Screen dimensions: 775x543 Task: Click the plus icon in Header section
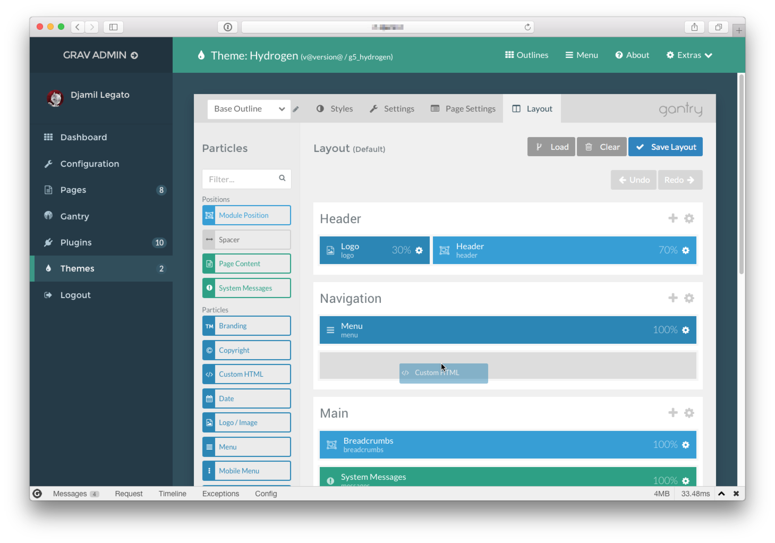(672, 218)
